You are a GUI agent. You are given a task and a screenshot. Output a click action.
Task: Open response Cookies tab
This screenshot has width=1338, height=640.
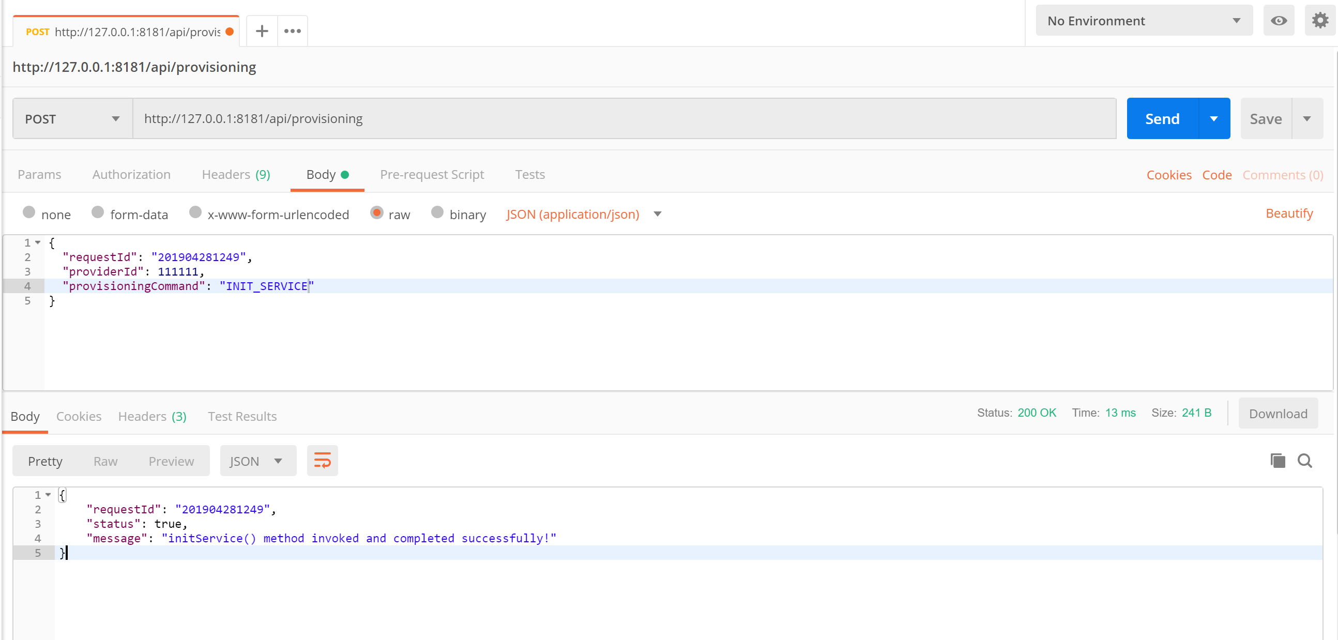[79, 416]
